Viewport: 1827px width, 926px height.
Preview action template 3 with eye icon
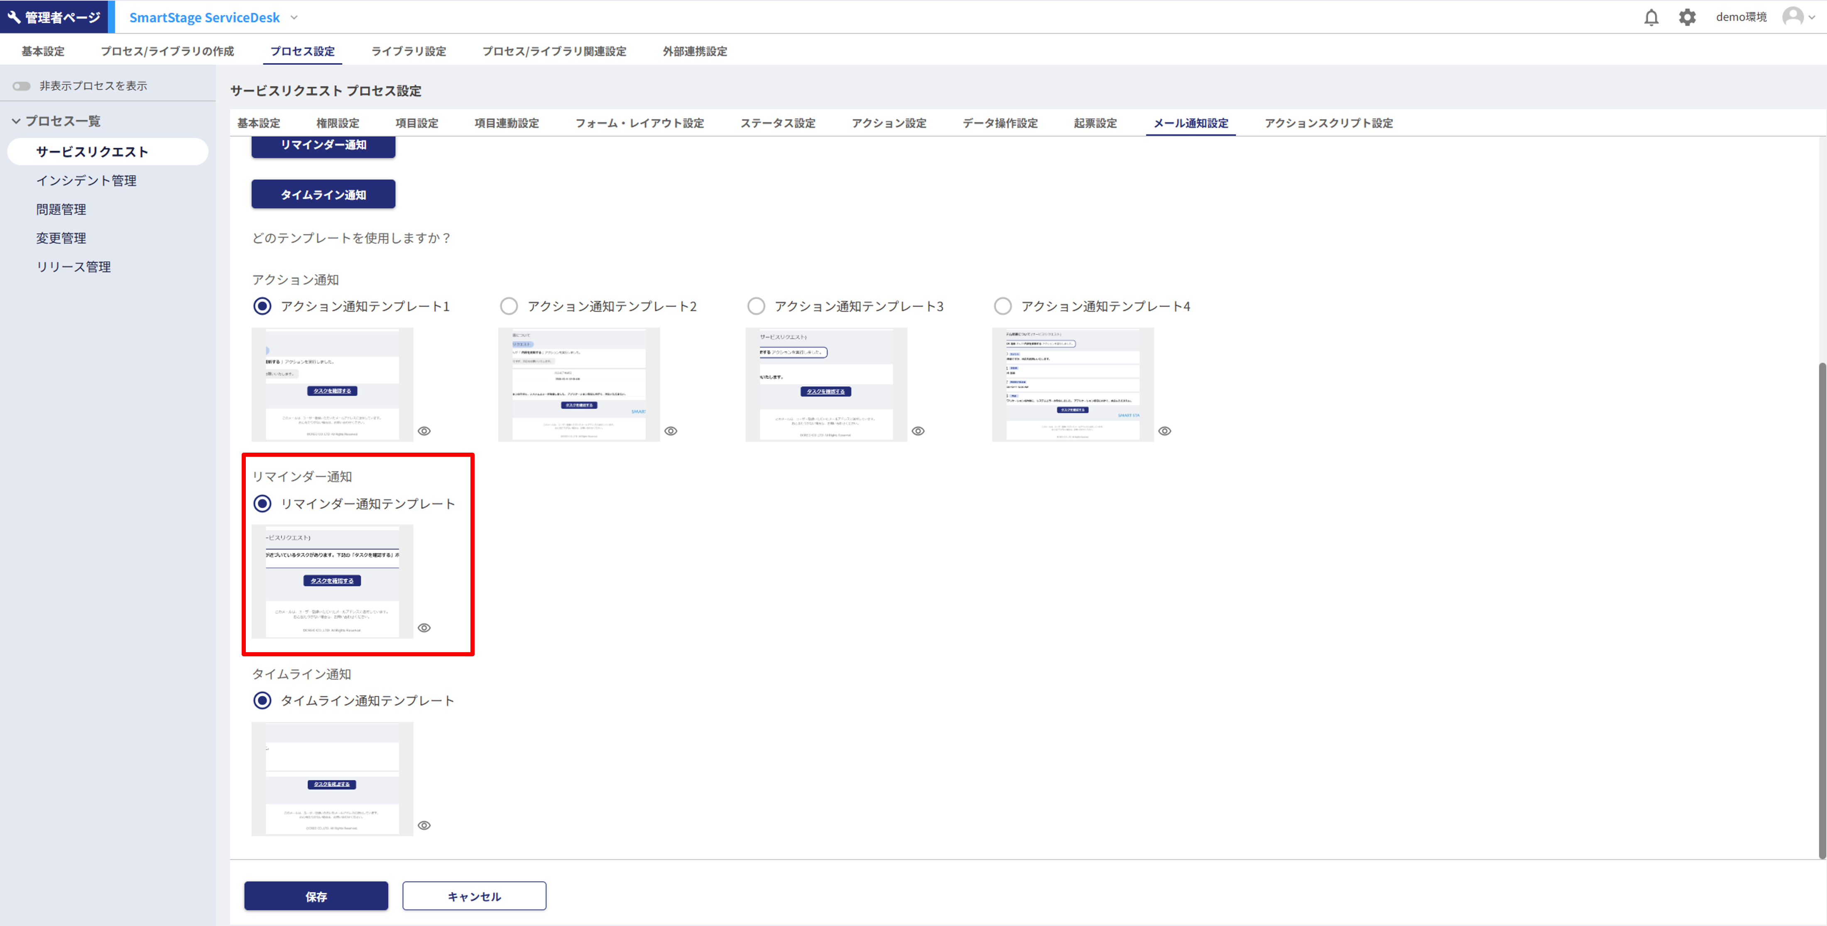918,431
